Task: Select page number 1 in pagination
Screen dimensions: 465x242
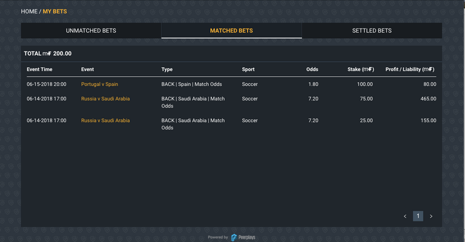Action: (418, 216)
